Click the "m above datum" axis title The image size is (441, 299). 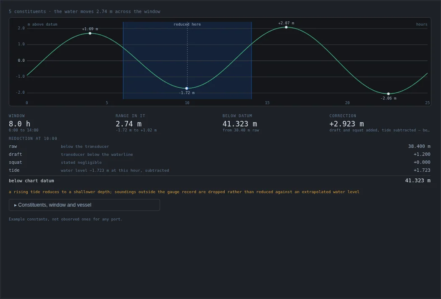[x=42, y=24]
